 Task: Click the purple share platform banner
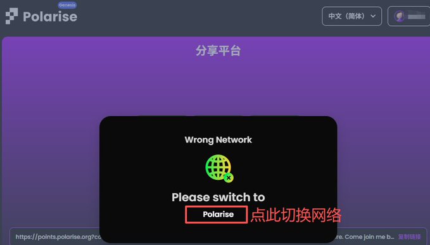[216, 77]
